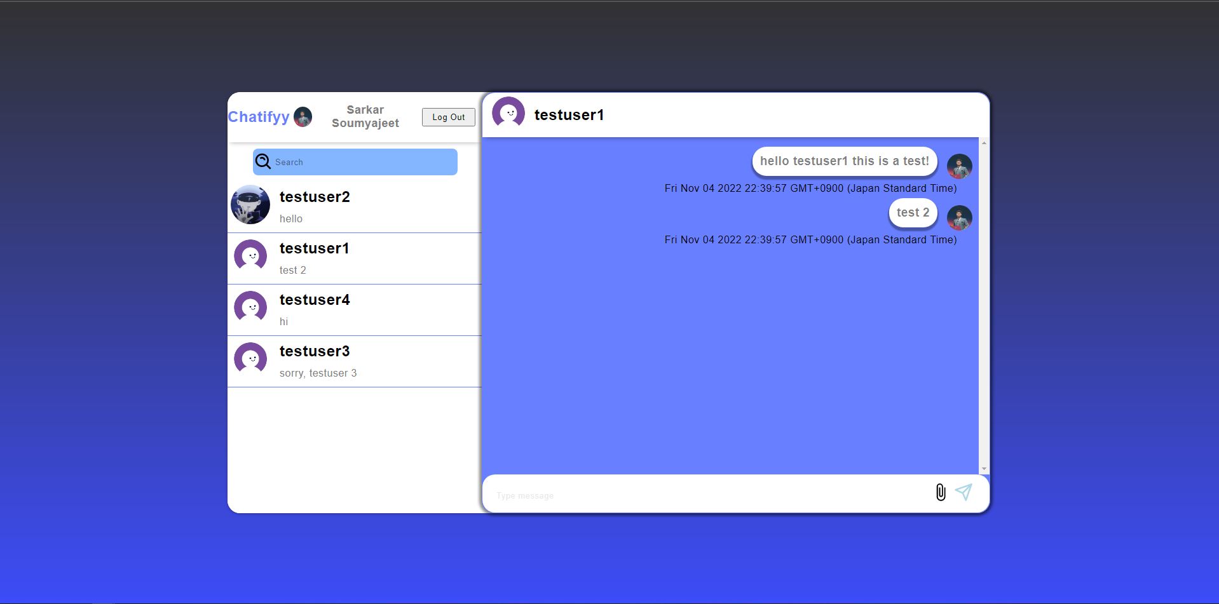Click testuser4's avatar in the contact list

point(250,307)
